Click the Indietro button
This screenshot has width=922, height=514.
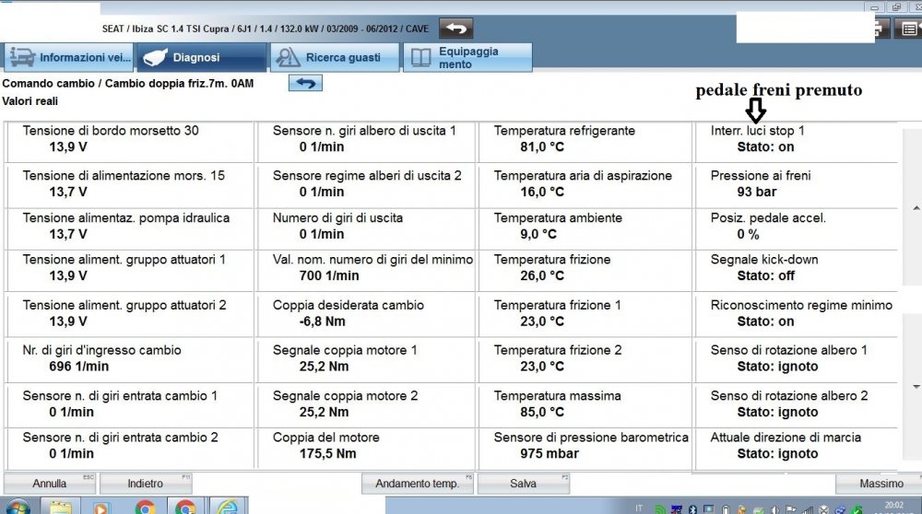pyautogui.click(x=145, y=484)
